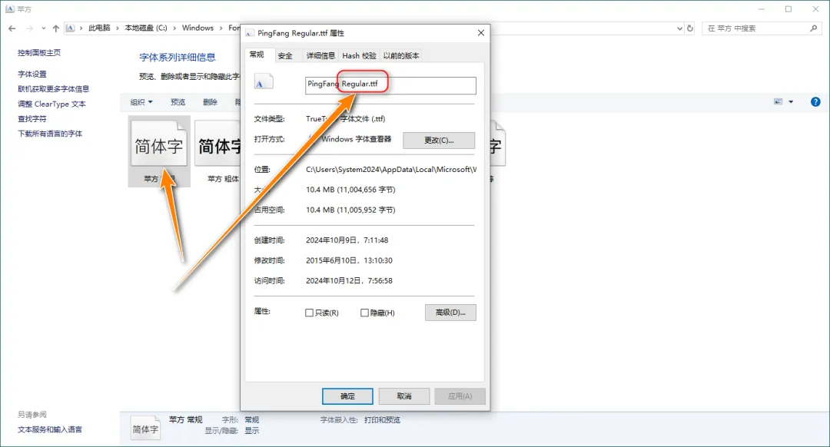The image size is (830, 447).
Task: Open the view options dropdown arrow
Action: click(x=791, y=101)
